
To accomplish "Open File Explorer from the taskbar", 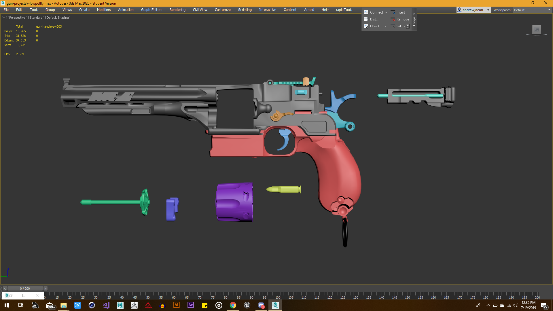I will point(63,305).
